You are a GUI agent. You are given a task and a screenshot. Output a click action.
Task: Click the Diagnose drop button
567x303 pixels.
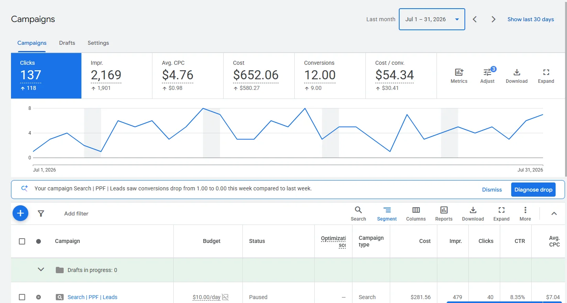coord(533,190)
